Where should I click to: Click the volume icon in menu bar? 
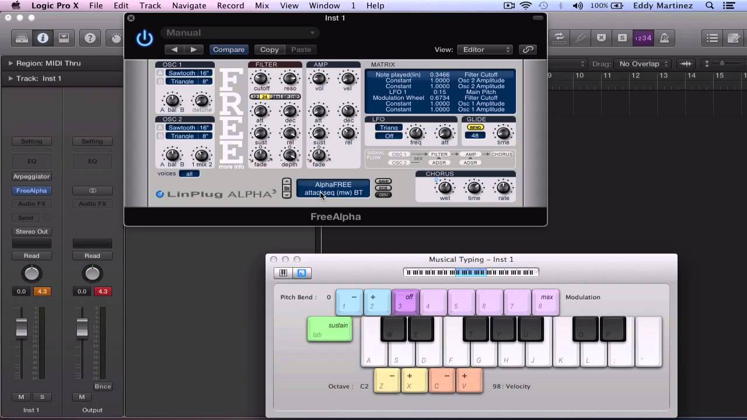(x=578, y=6)
